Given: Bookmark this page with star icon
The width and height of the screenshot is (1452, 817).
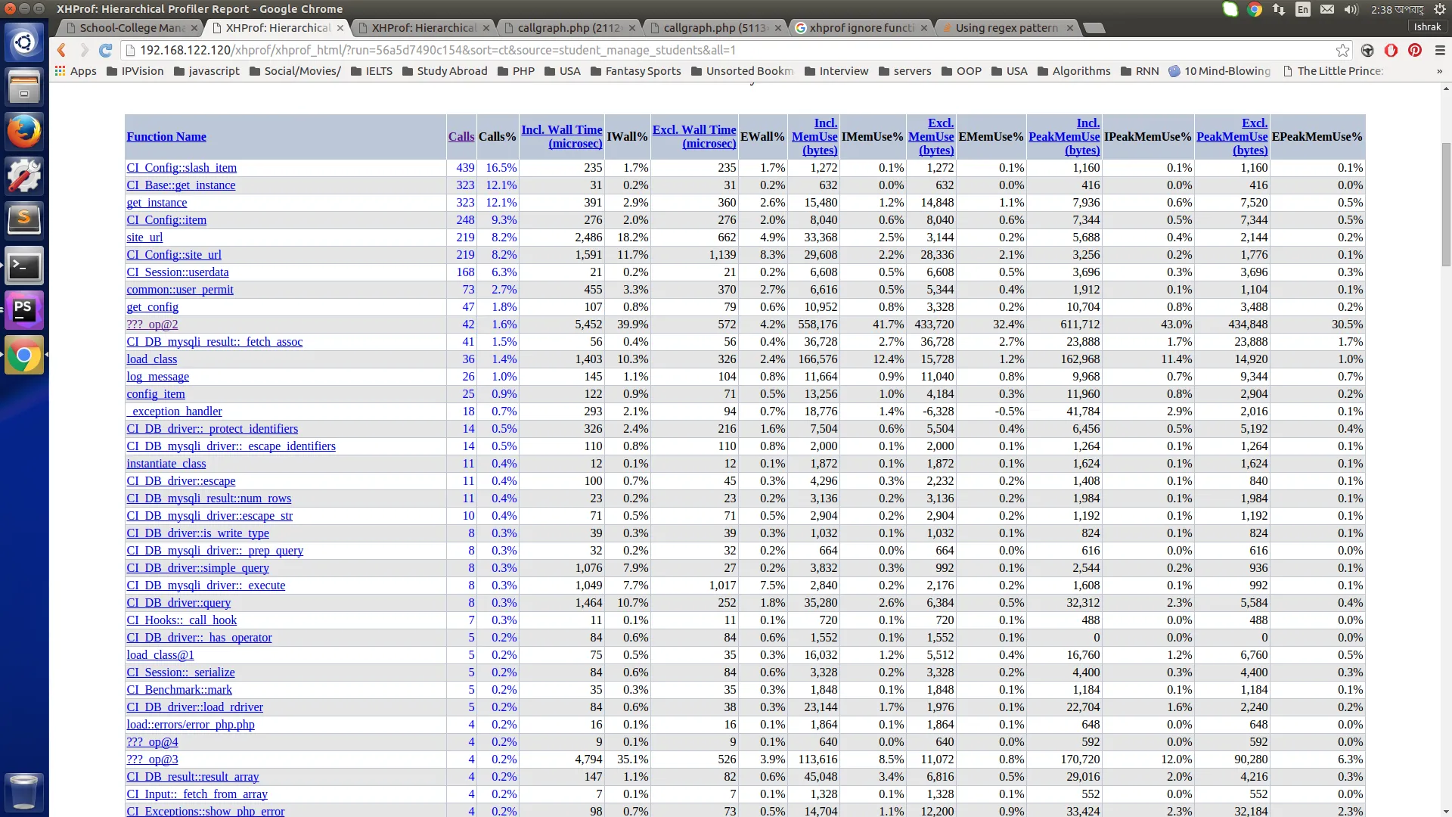Looking at the screenshot, I should point(1342,50).
